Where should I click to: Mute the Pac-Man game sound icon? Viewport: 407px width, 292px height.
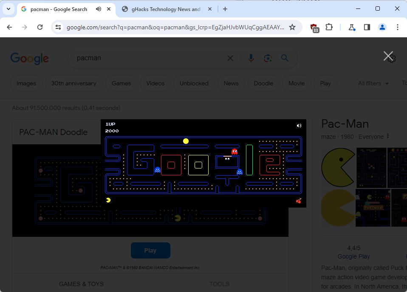[x=299, y=126]
